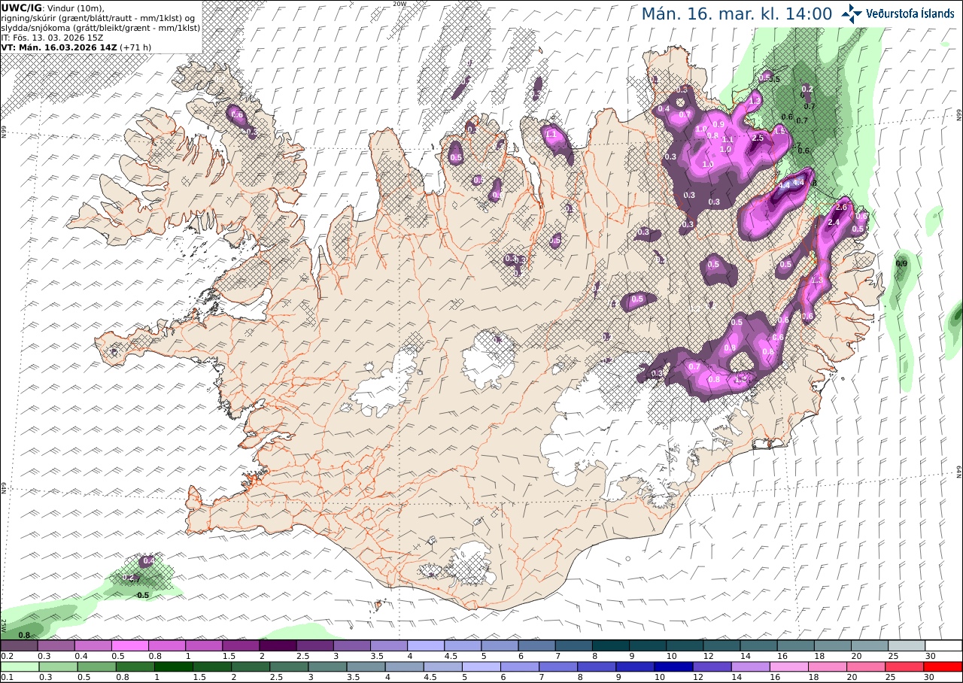Select the bright red swatch starting at 30 in bottom scale
Screen dimensions: 963x683
pos(943,666)
